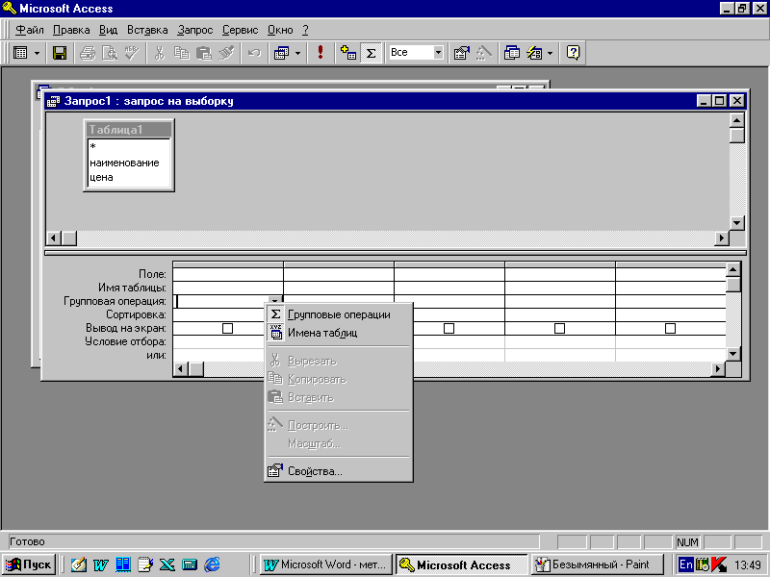Toggle Вывод на экран checkbox in fifth column
The image size is (770, 577).
[670, 328]
